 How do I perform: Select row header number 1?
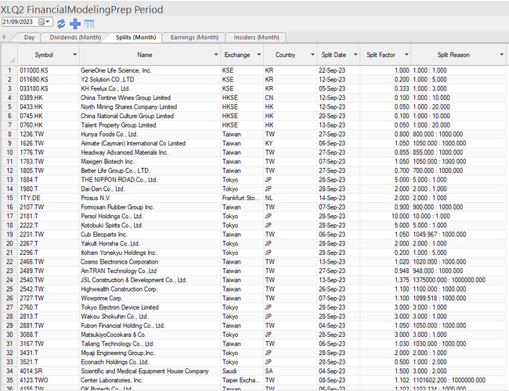coord(9,70)
